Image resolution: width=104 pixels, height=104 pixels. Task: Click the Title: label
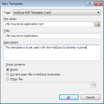(x=7, y=31)
